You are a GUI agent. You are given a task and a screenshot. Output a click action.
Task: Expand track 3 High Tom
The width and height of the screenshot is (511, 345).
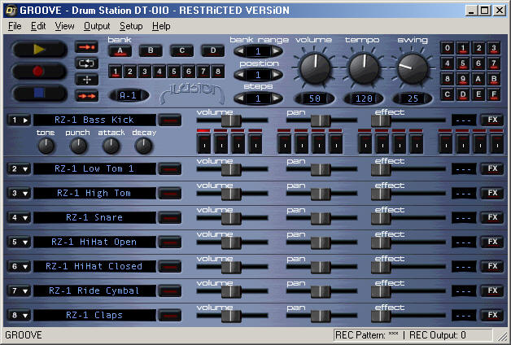point(20,193)
